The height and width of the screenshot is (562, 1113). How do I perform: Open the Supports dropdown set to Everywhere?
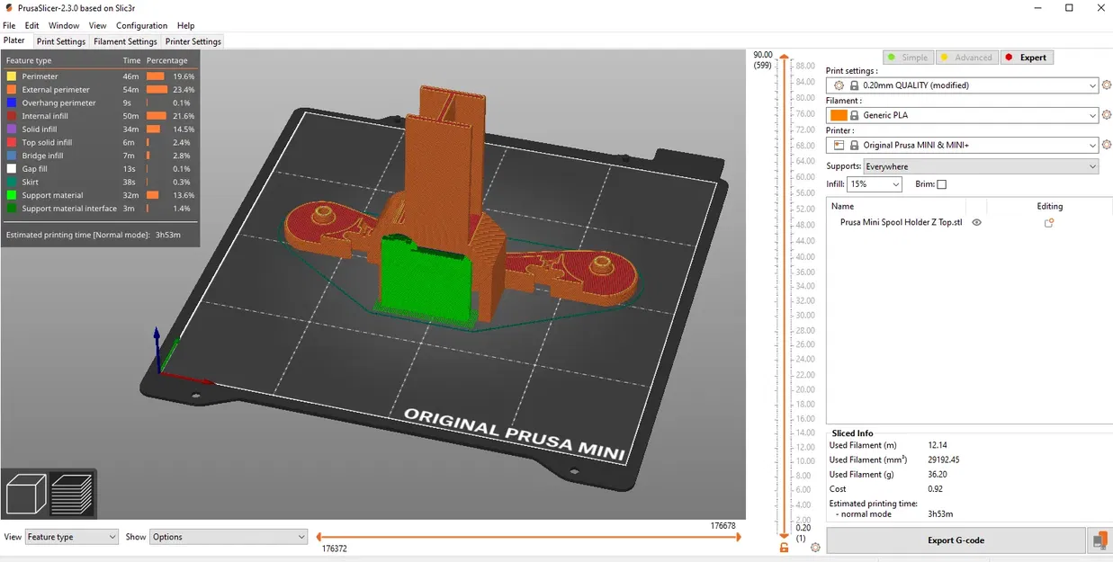click(980, 165)
